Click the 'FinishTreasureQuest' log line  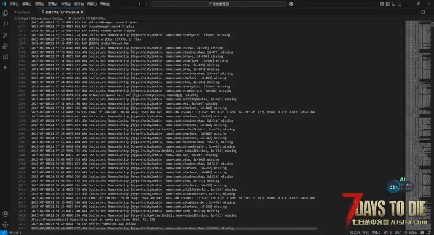[x=93, y=220]
